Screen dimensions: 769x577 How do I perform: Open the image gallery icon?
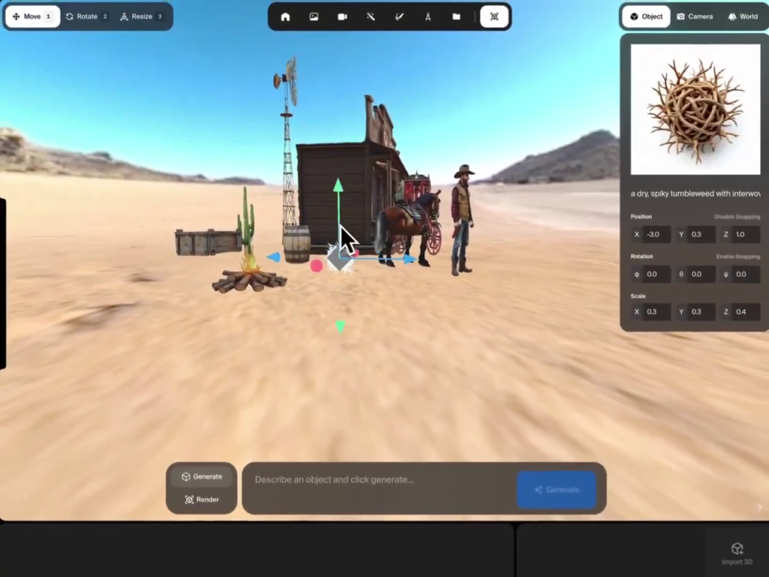pyautogui.click(x=314, y=17)
